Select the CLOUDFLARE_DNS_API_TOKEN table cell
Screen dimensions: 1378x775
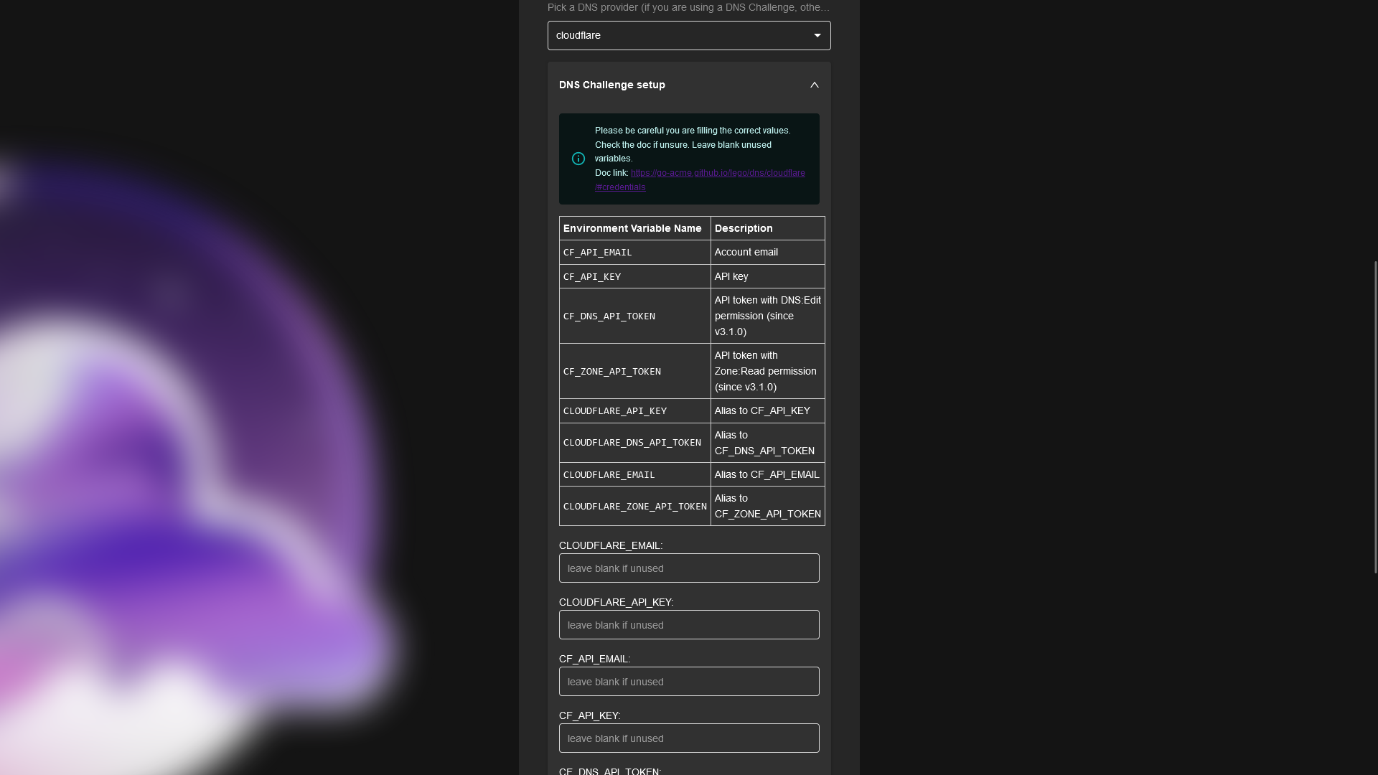635,443
